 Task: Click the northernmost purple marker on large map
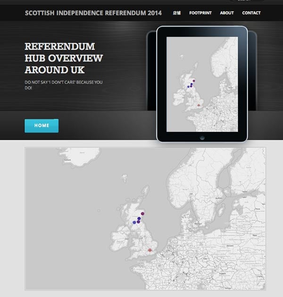[x=142, y=213]
